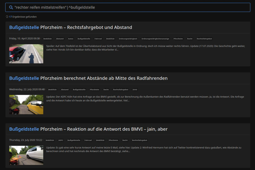This screenshot has height=170, width=255.
Task: Click date 'Friday, 10. April 2020 09:38'
Action: tap(24, 39)
